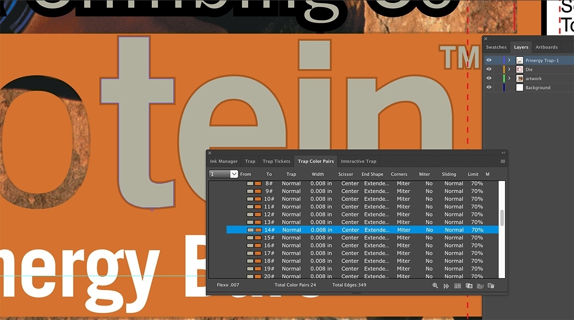Open the trap panel flyout menu icon
The height and width of the screenshot is (320, 574).
tap(503, 161)
